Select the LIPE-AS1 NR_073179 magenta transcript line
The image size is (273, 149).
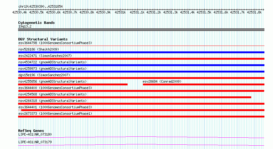(141, 145)
